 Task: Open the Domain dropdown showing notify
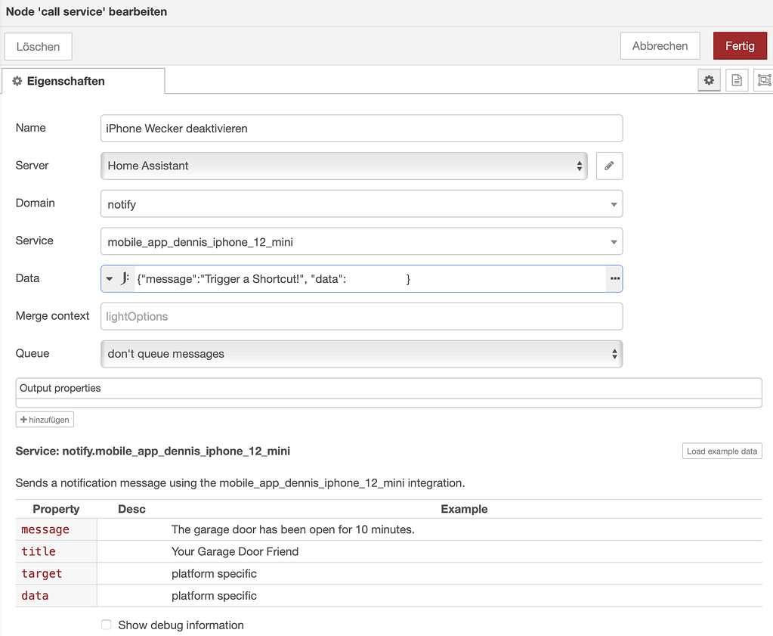pyautogui.click(x=613, y=203)
